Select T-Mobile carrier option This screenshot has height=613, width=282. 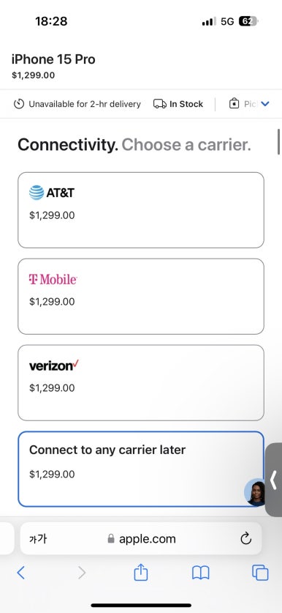coord(141,297)
